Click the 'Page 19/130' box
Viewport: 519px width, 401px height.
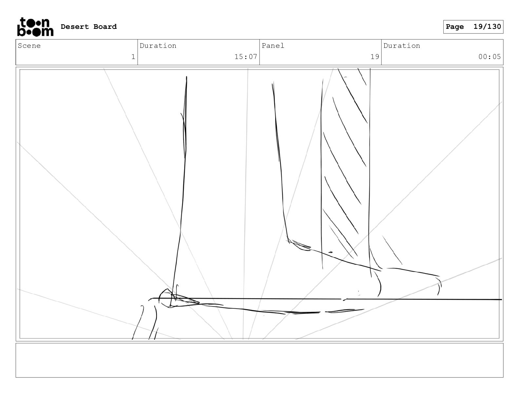tap(473, 27)
